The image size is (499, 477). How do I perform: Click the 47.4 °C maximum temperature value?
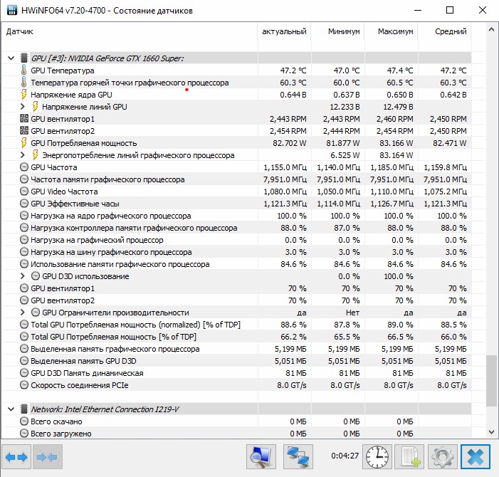pos(400,70)
